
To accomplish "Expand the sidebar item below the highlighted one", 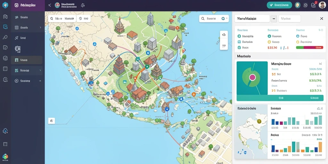I will coord(28,70).
